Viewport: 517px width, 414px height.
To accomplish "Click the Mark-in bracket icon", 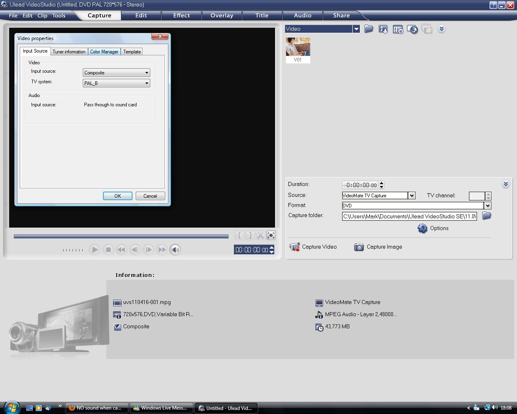I will tap(240, 235).
